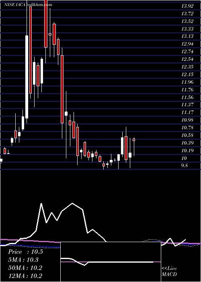Viewport: 201px width, 282px height.
Task: Click the 11.56 price axis label
Action: (x=187, y=97)
